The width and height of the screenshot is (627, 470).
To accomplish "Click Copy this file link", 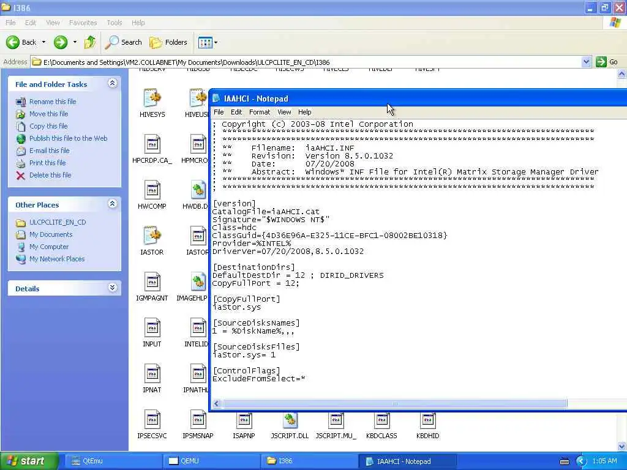I will (x=48, y=126).
